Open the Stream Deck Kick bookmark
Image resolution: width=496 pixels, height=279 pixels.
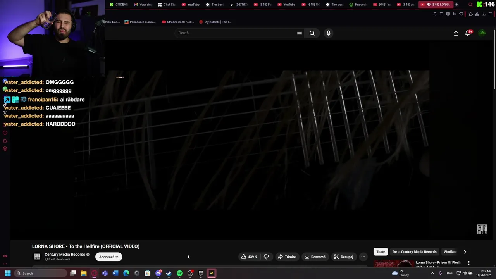[x=178, y=22]
